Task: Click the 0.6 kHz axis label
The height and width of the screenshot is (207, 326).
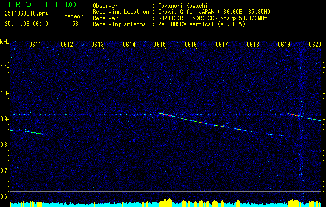Action: [x=5, y=197]
